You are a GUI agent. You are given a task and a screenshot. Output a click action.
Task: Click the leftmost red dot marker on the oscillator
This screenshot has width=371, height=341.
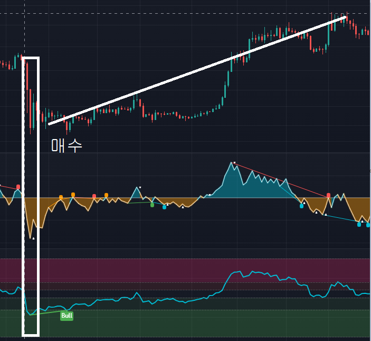18,187
